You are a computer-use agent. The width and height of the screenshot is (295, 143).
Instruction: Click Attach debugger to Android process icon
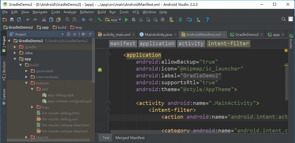(x=148, y=19)
